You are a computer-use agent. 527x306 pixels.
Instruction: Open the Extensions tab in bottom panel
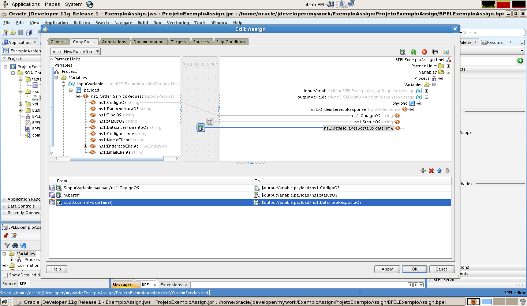[x=171, y=285]
